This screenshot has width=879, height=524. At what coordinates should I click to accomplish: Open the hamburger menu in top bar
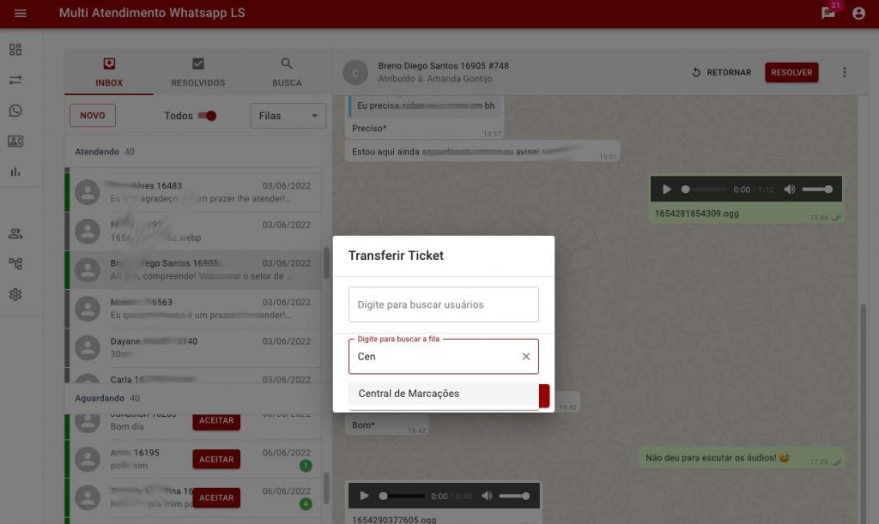click(21, 14)
